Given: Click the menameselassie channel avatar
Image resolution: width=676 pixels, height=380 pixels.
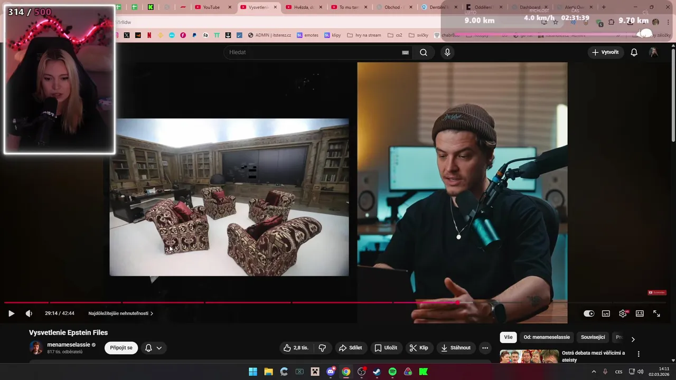Looking at the screenshot, I should click(x=36, y=348).
